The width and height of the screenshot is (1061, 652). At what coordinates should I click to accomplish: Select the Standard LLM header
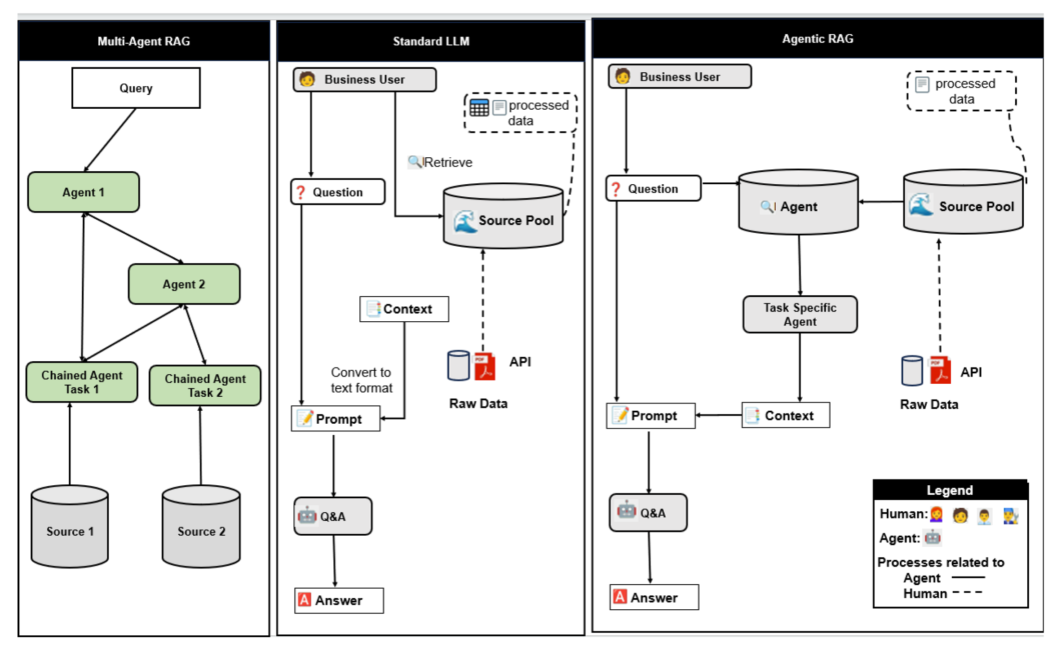[431, 41]
